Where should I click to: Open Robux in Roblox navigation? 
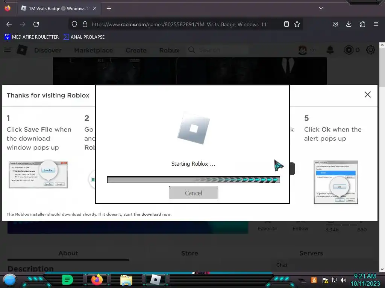pos(169,50)
